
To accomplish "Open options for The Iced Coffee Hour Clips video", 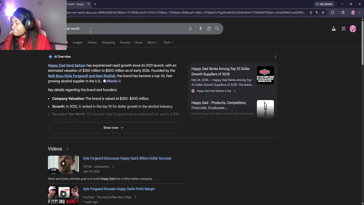I will point(135,197).
